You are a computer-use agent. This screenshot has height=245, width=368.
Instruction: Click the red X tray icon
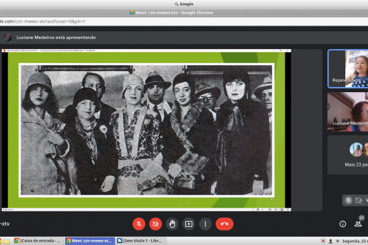tap(323, 240)
